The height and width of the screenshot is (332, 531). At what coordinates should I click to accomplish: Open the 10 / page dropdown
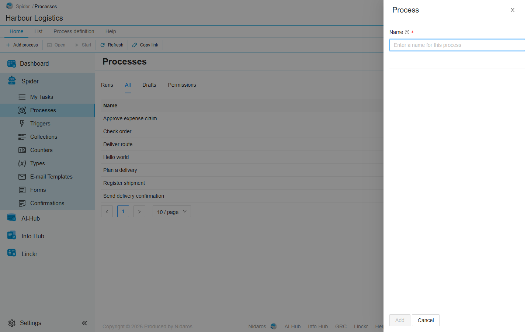pos(172,212)
